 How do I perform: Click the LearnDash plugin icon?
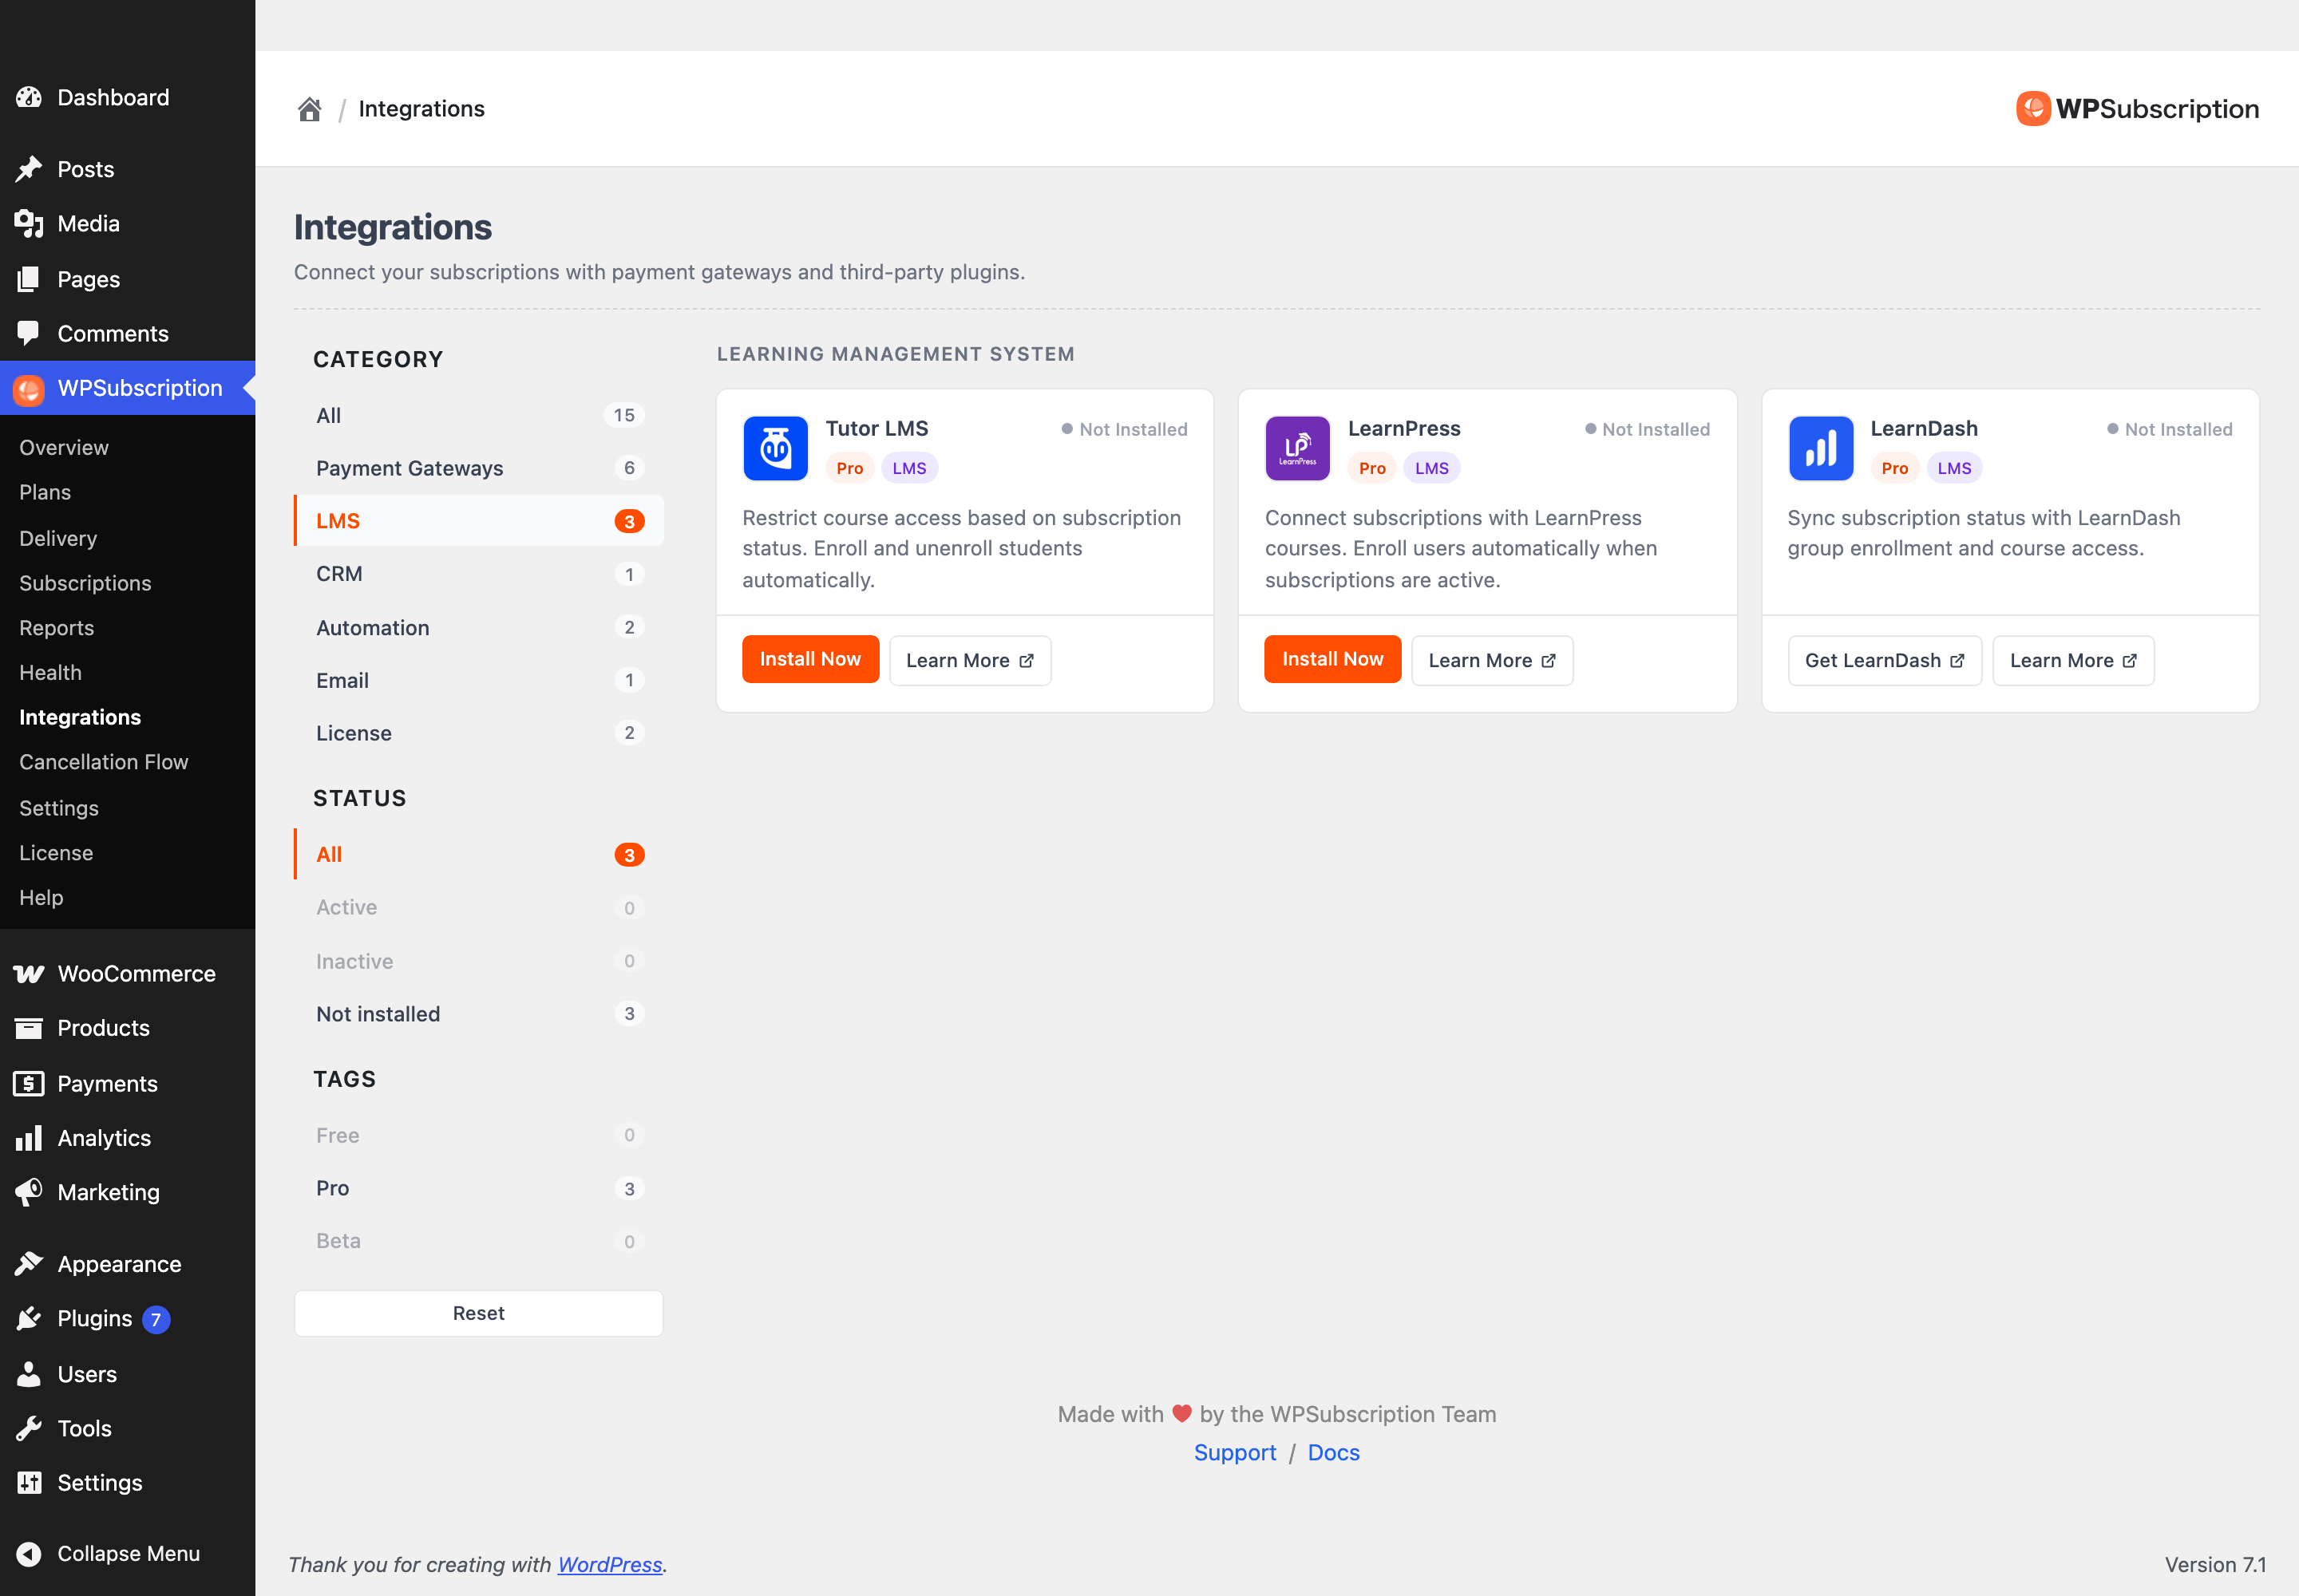pyautogui.click(x=1821, y=448)
